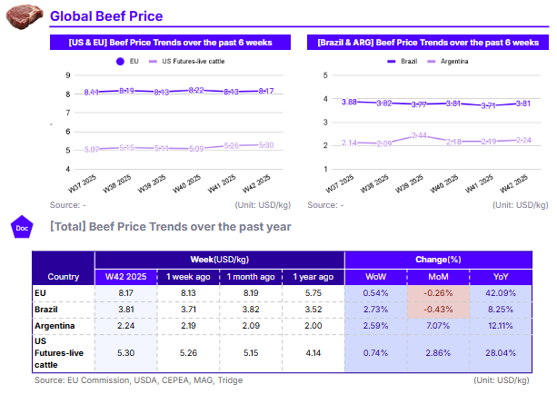This screenshot has height=394, width=557.
Task: Click the purple Doc badge icon
Action: tap(21, 227)
